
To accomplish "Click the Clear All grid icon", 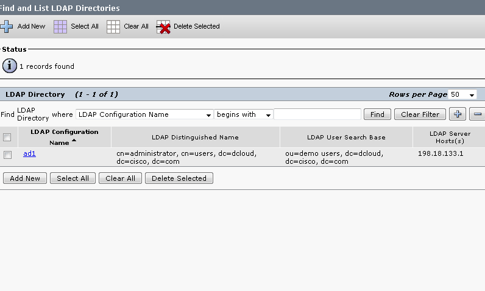I will click(113, 27).
